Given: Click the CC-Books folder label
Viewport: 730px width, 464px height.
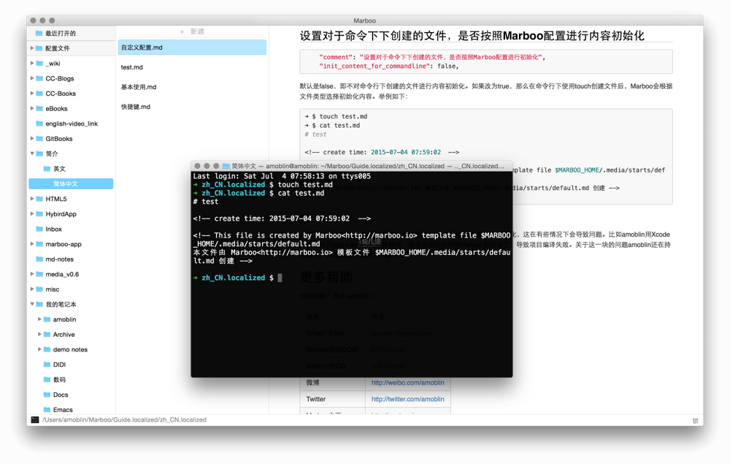Looking at the screenshot, I should click(61, 94).
